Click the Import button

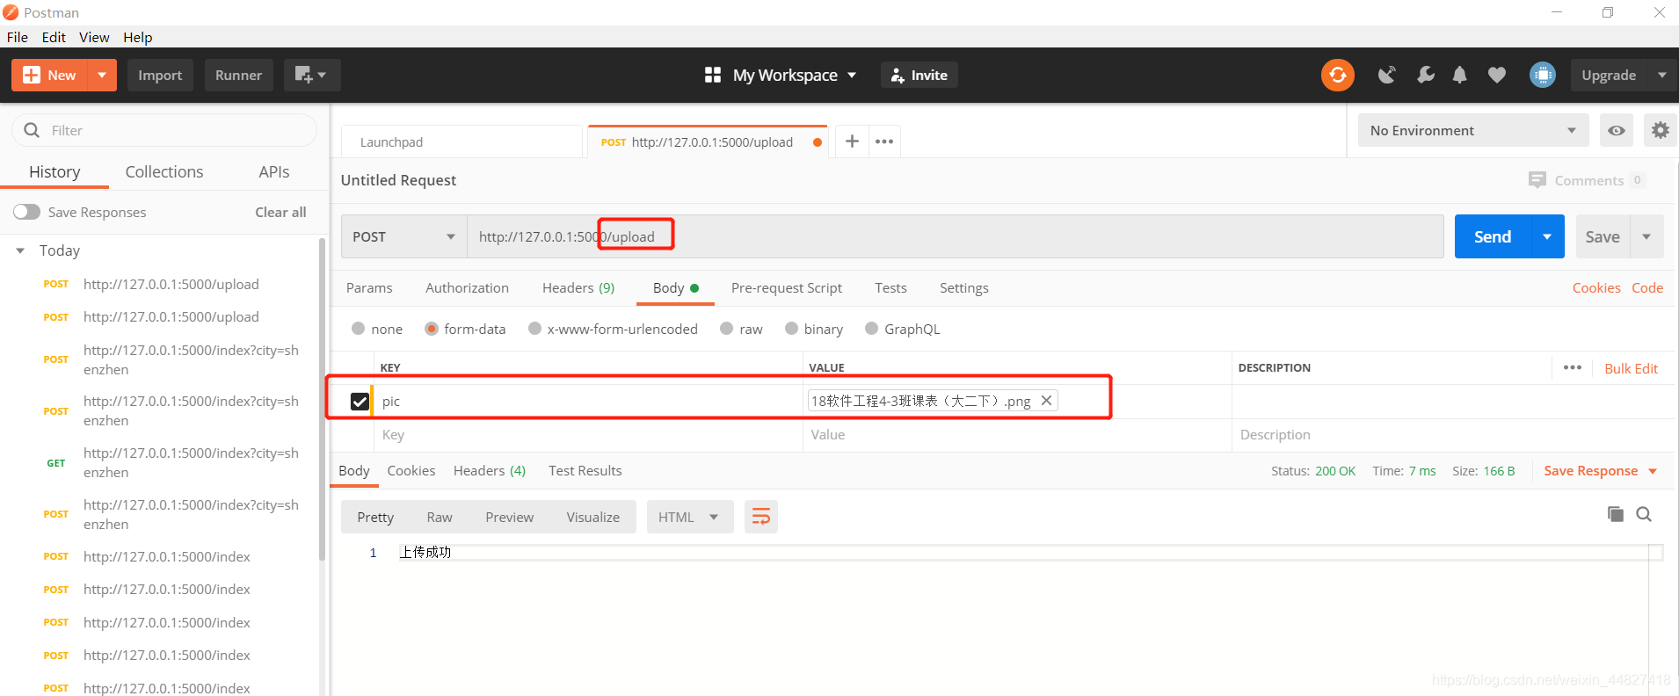160,75
